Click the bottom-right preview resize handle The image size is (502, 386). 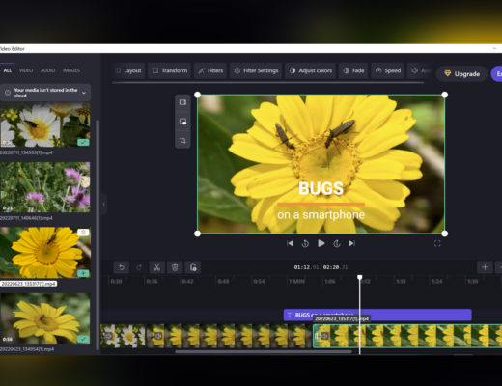tap(445, 234)
